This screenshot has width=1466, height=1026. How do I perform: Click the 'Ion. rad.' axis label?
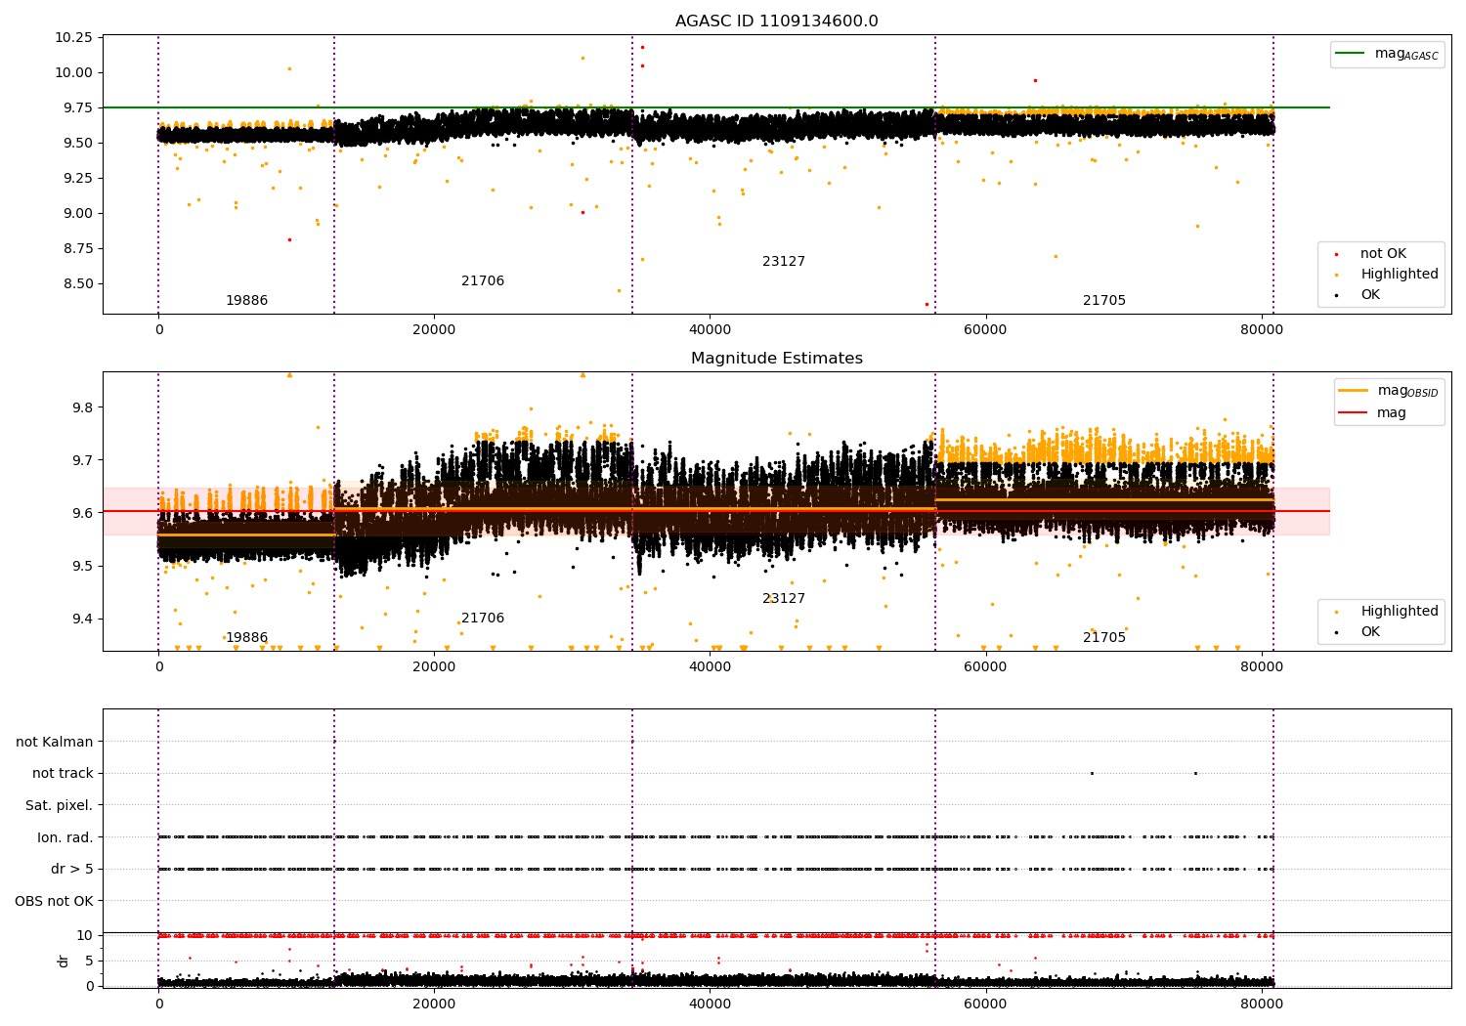65,838
